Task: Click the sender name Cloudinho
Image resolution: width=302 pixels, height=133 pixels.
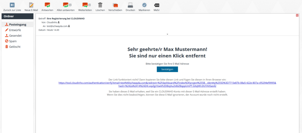Action: pyautogui.click(x=52, y=22)
